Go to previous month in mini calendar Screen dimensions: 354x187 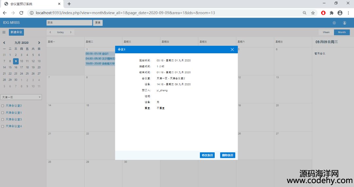click(4, 43)
